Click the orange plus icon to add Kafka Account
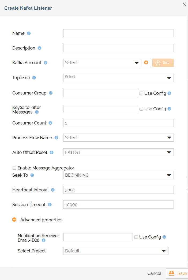Image resolution: width=188 pixels, height=280 pixels. click(146, 63)
